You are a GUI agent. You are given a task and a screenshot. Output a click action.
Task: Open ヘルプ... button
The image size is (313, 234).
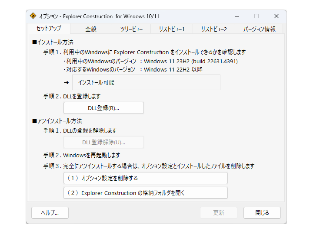(50, 213)
